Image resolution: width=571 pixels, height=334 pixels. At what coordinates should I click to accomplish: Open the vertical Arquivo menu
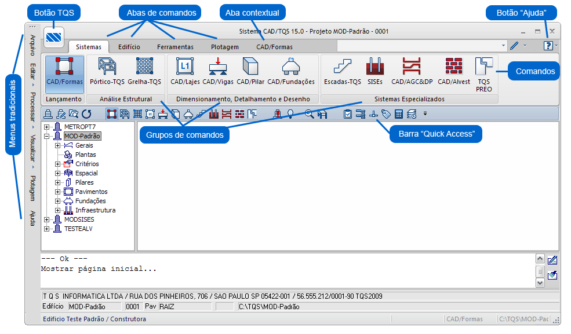click(33, 45)
